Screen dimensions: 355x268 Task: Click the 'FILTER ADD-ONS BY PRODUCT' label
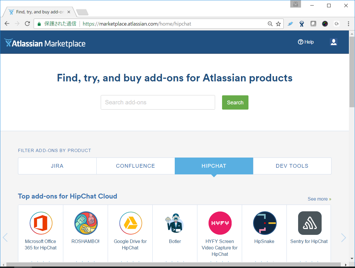(x=55, y=151)
